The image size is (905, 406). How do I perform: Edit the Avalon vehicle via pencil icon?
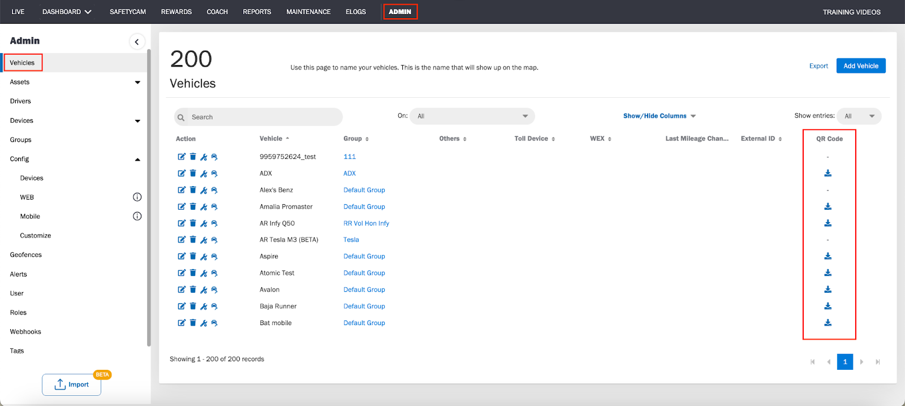pyautogui.click(x=182, y=290)
